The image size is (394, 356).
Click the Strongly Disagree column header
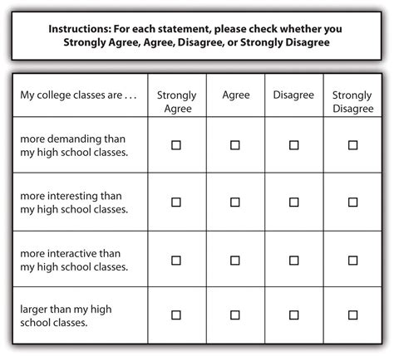coord(352,101)
